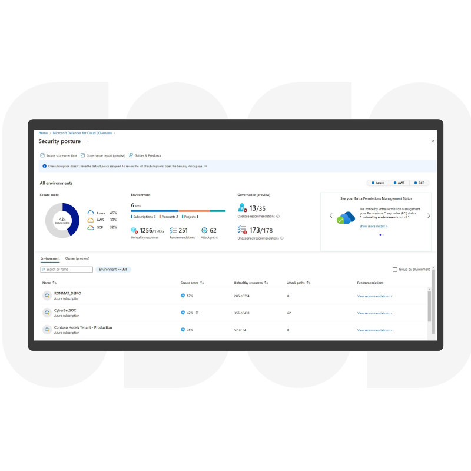Open the RONMAT_DEMO subscription row

click(235, 296)
